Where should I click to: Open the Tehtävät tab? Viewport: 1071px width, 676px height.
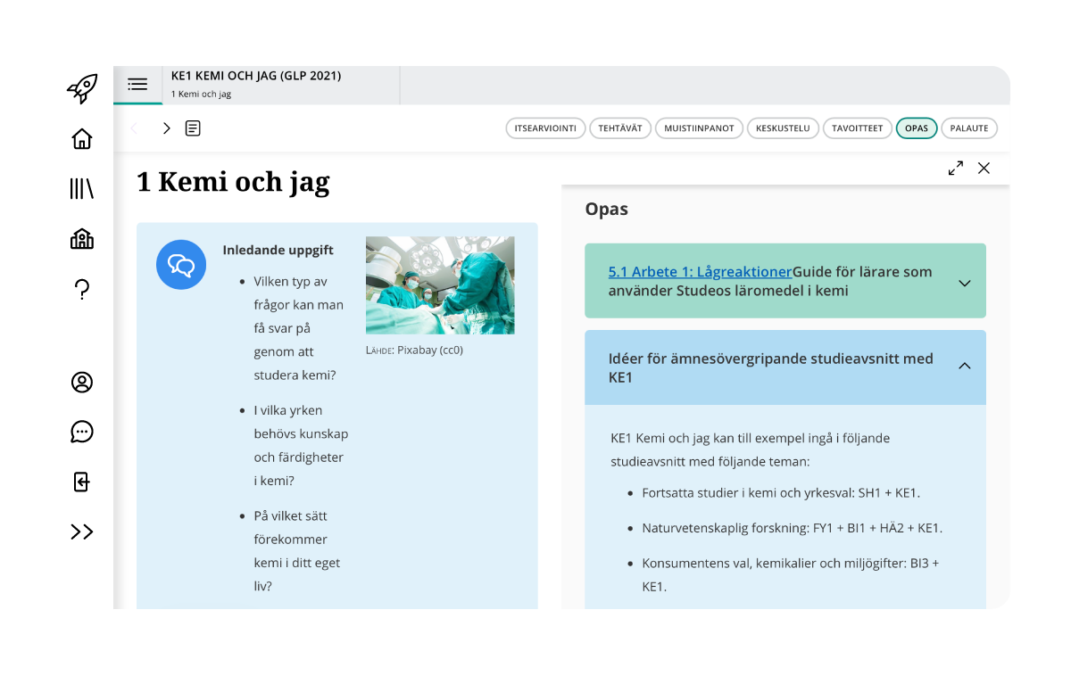tap(620, 128)
